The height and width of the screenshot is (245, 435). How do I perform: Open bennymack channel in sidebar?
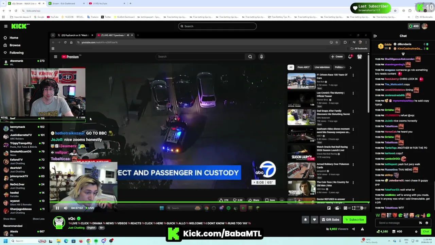(x=24, y=128)
